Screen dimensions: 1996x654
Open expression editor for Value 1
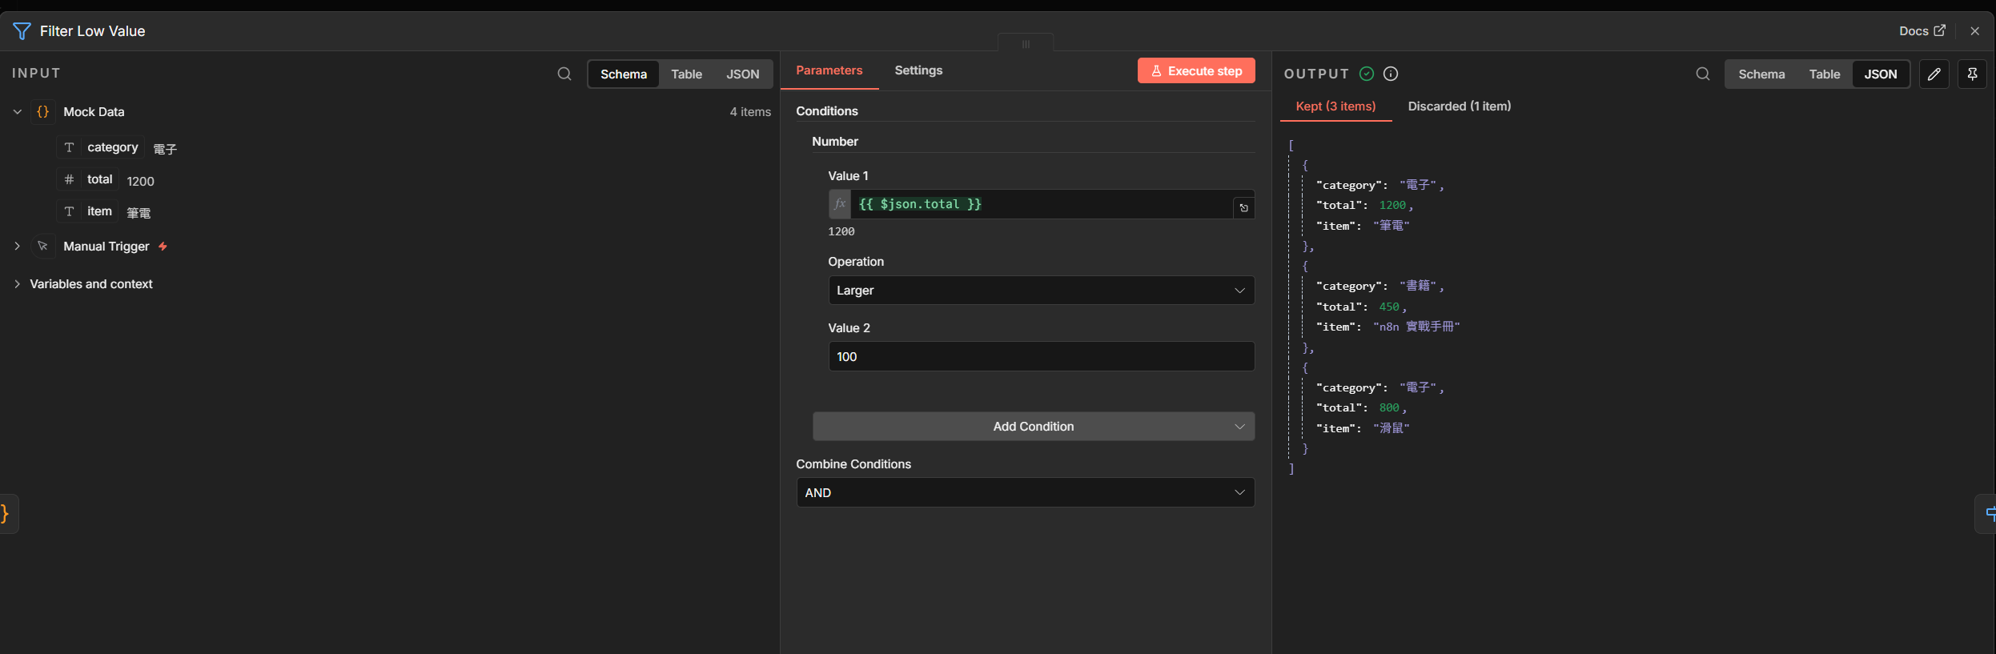(1243, 208)
